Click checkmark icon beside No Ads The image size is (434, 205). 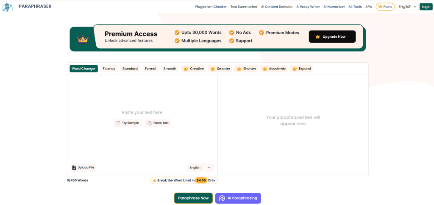click(231, 33)
